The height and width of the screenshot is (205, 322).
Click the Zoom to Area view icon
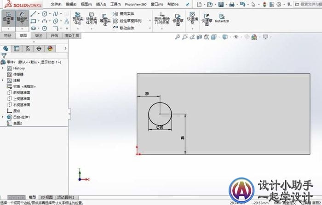[x=185, y=37]
